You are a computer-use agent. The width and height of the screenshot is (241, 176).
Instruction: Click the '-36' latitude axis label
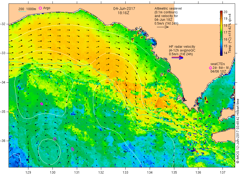tap(3, 141)
